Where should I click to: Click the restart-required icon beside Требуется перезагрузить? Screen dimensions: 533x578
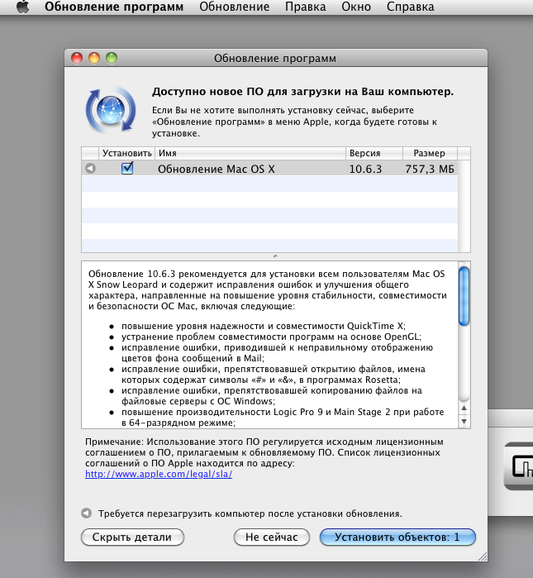[86, 514]
